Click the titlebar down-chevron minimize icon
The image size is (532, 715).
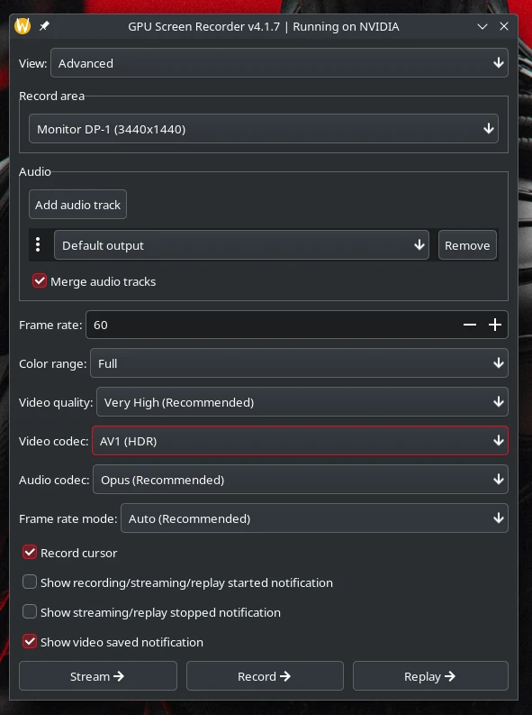pyautogui.click(x=482, y=26)
